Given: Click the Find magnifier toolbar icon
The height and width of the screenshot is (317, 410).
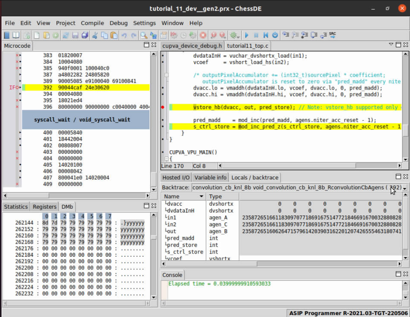Looking at the screenshot, I should point(144,35).
